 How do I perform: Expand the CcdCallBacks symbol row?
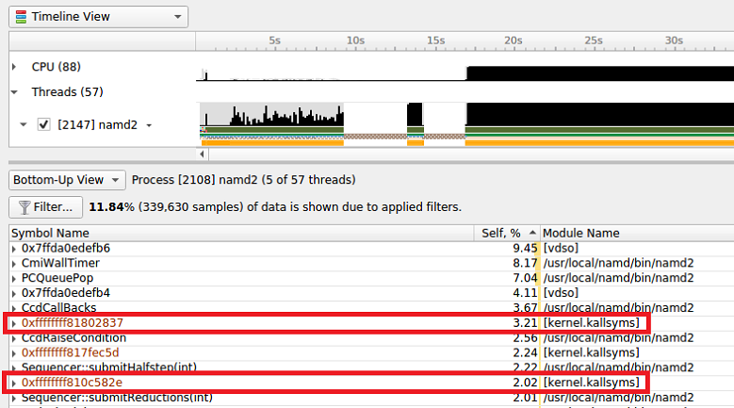coord(14,308)
